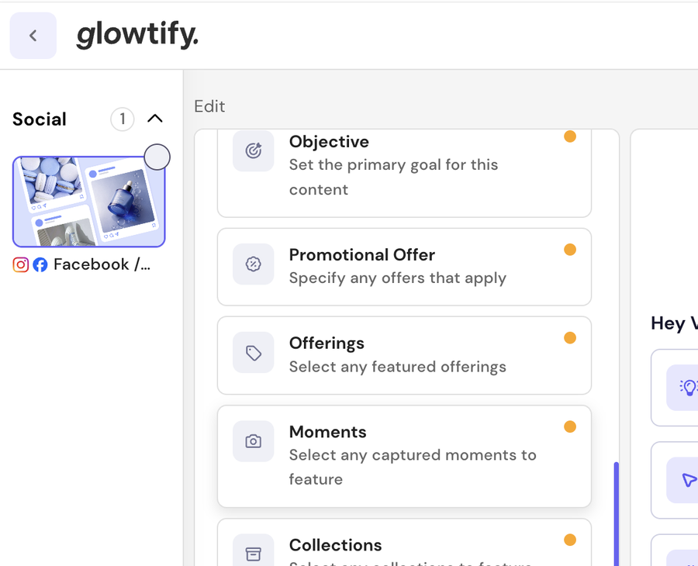Select the Facebook social post thumbnail

89,202
